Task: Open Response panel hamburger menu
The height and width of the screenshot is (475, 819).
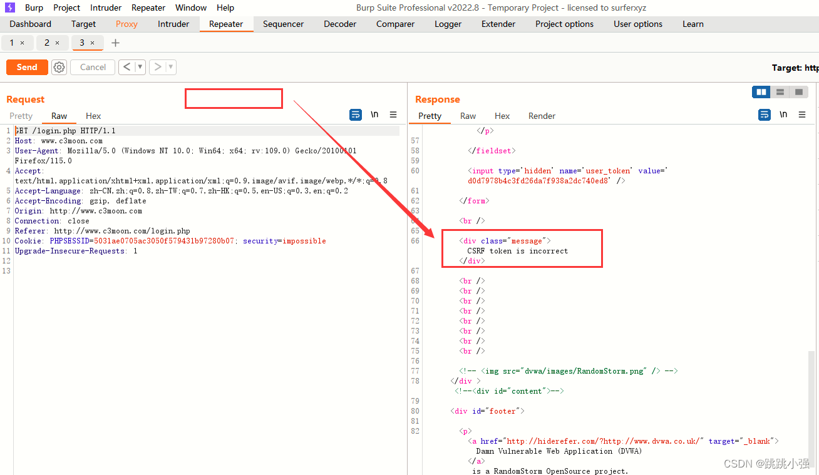Action: [x=802, y=115]
